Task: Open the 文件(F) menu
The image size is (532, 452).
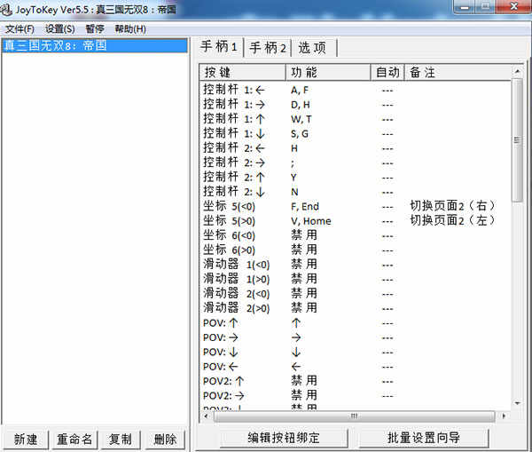Action: pos(20,28)
